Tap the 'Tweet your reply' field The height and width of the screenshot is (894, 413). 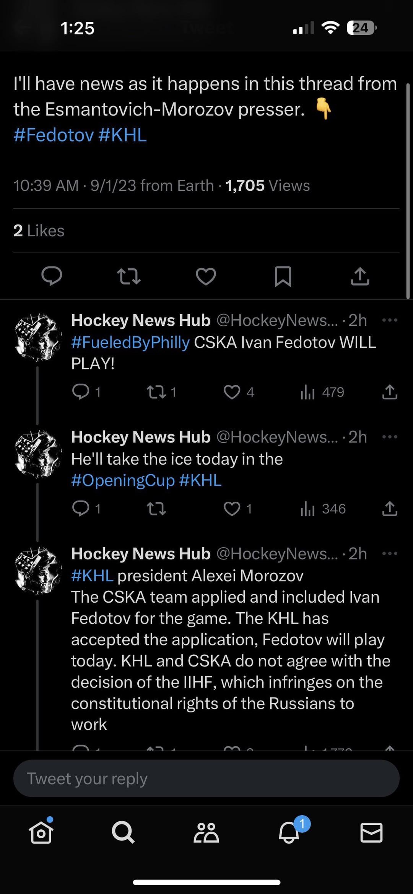(206, 779)
